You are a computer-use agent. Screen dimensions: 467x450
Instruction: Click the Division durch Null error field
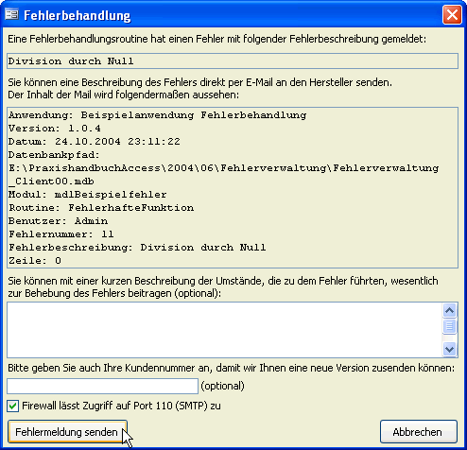233,61
